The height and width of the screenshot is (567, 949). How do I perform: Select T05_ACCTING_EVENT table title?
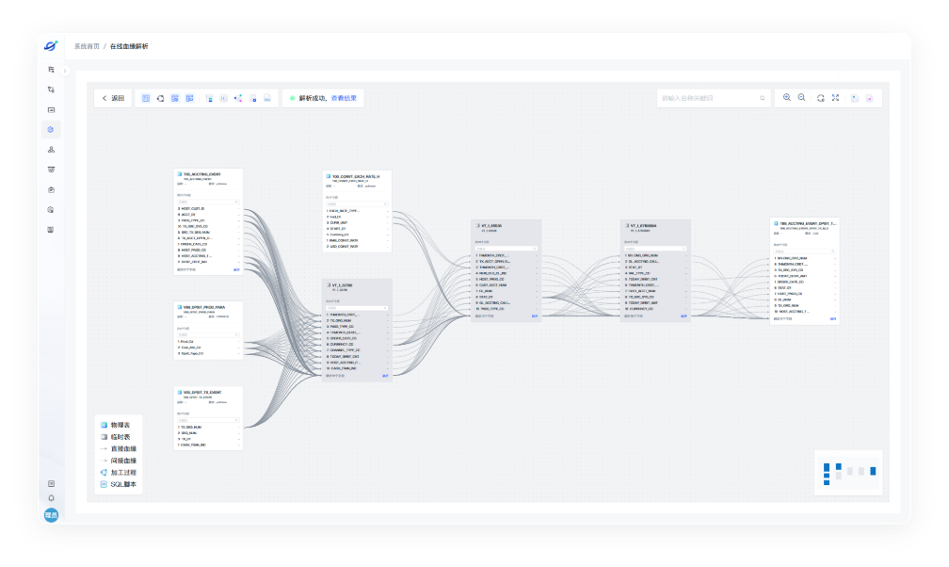coord(202,174)
